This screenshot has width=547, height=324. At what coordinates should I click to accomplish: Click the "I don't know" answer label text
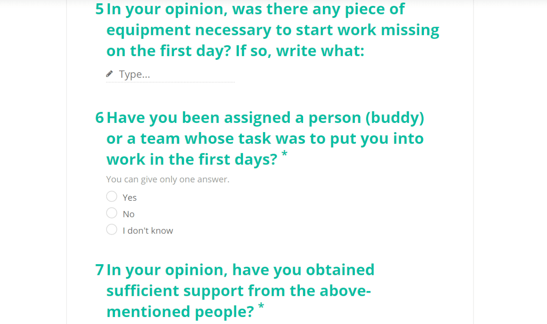[147, 230]
